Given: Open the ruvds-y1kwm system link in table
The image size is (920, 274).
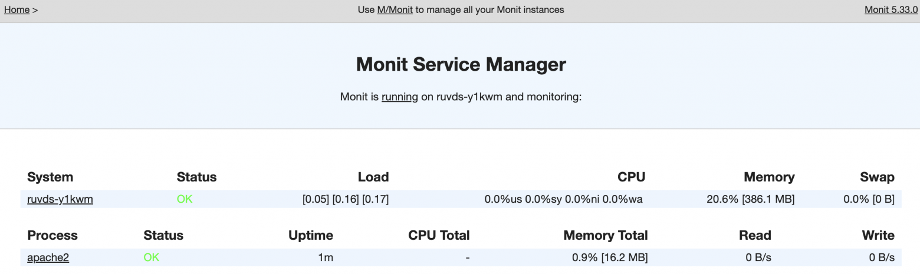Looking at the screenshot, I should 60,199.
